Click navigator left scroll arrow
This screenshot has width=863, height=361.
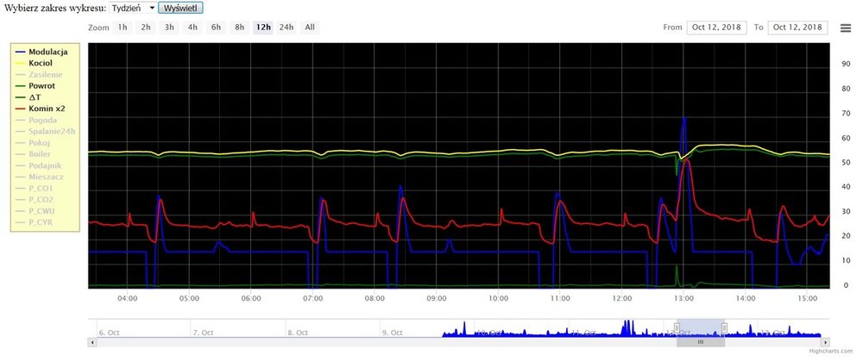click(91, 342)
